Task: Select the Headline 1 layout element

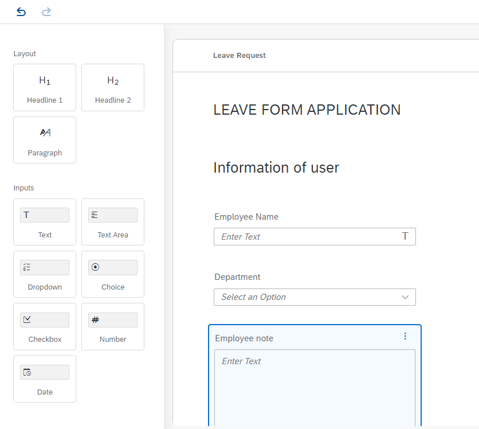Action: (x=45, y=87)
